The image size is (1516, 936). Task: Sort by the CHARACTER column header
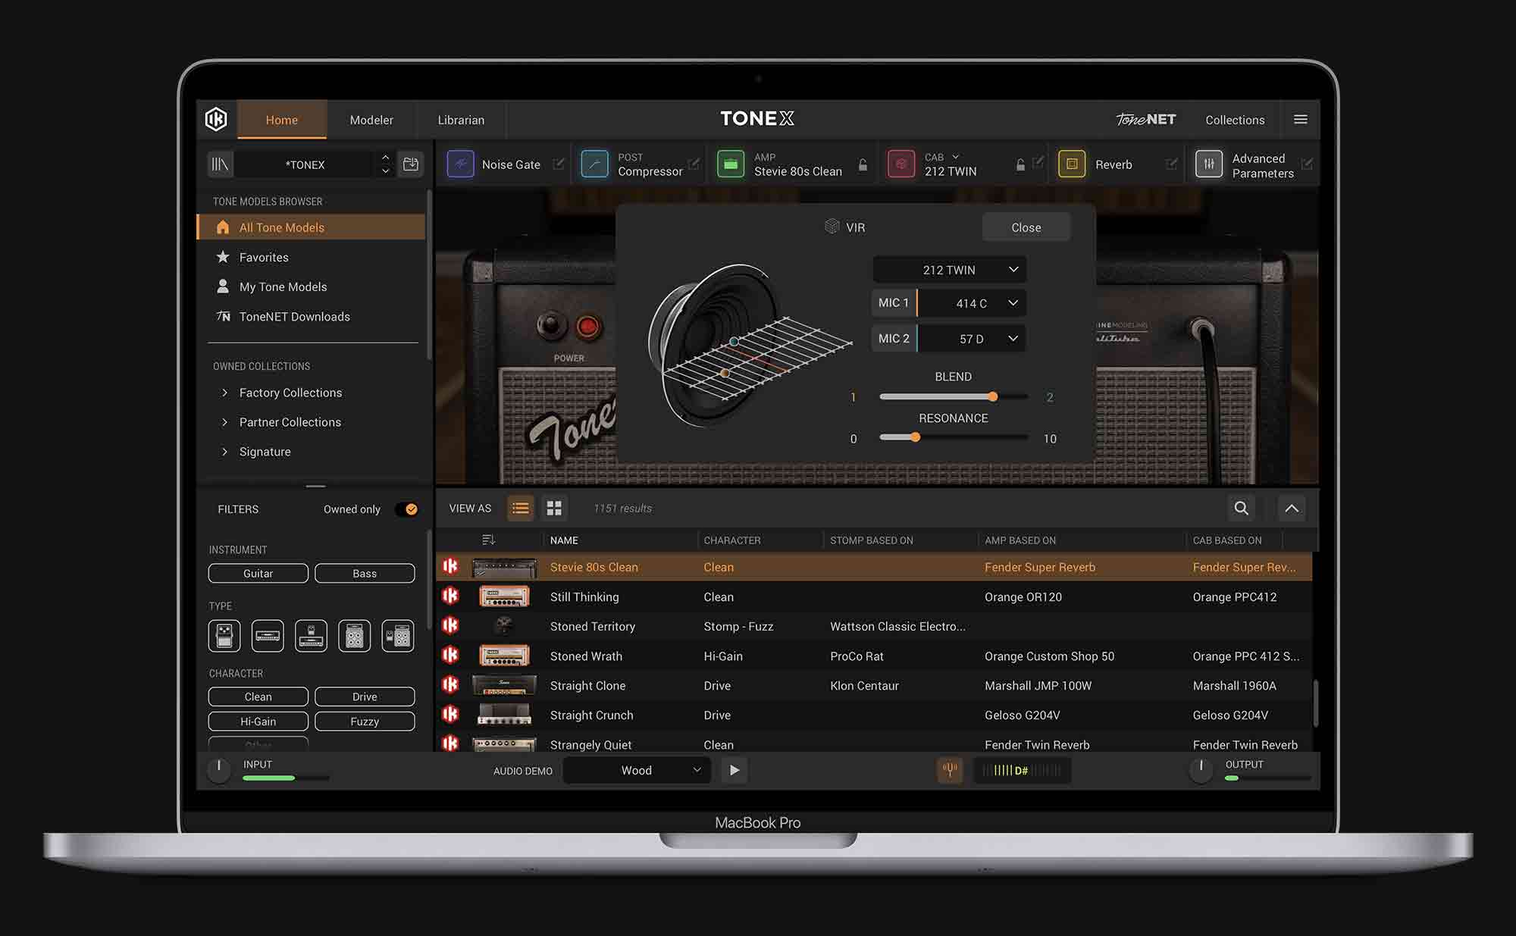click(731, 540)
